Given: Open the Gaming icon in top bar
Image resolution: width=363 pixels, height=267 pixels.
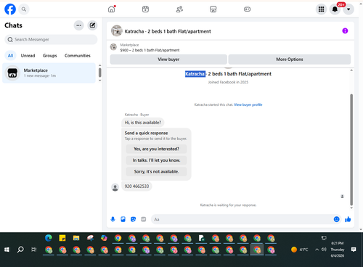Looking at the screenshot, I should [x=247, y=9].
